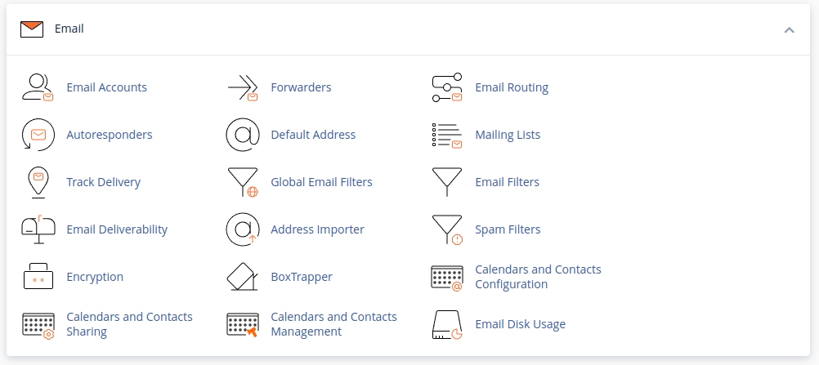The width and height of the screenshot is (819, 365).
Task: Click the Email Routing icon
Action: pos(446,87)
